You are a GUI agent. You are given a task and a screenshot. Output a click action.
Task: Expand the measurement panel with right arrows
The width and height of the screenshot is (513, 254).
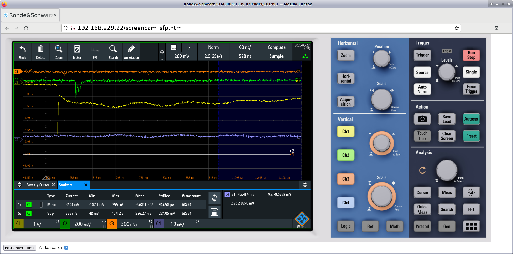305,185
